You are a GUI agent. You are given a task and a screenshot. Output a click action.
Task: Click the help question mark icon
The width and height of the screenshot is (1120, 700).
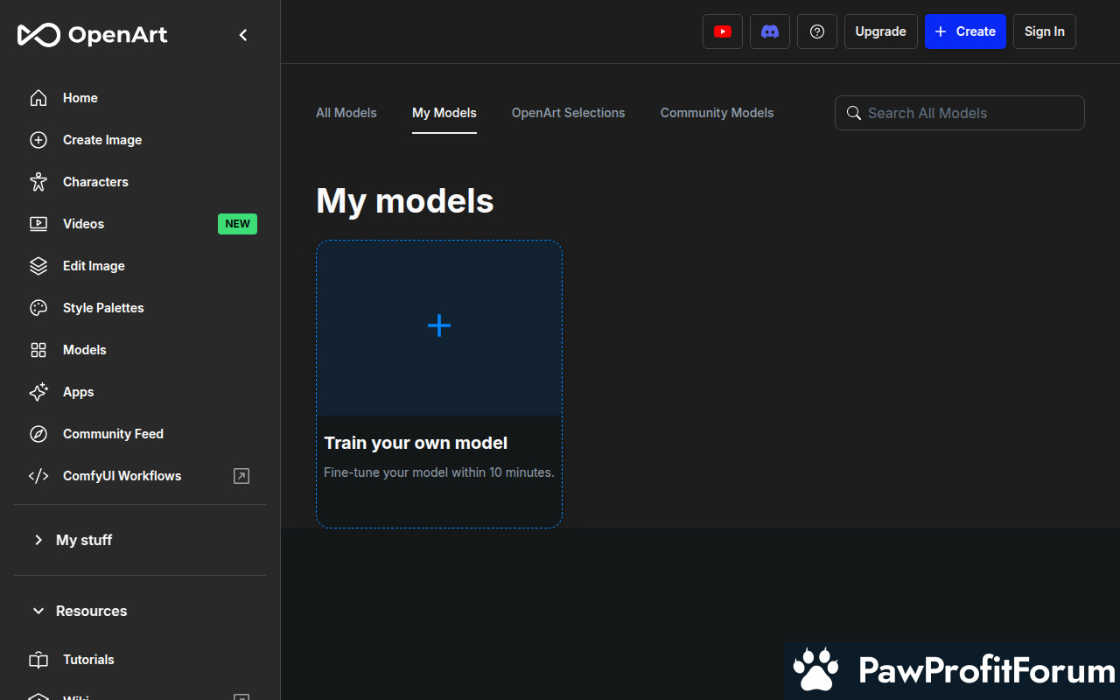click(x=817, y=31)
